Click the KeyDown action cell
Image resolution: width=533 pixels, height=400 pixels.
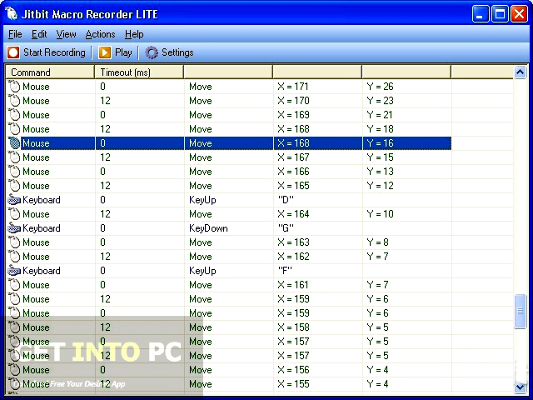click(208, 228)
